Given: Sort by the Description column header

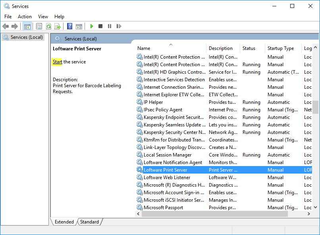Looking at the screenshot, I should 223,48.
